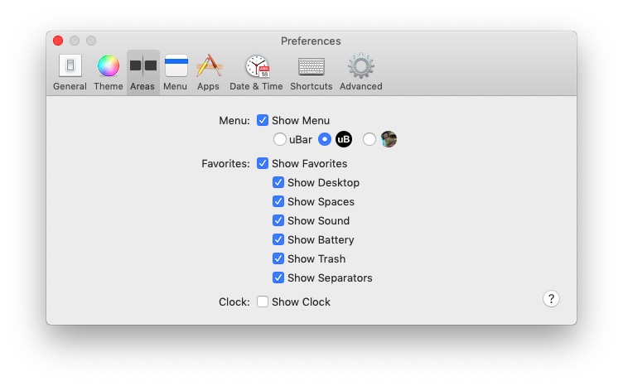Uncheck the Show Menu checkbox
The height and width of the screenshot is (386, 623).
click(x=263, y=120)
